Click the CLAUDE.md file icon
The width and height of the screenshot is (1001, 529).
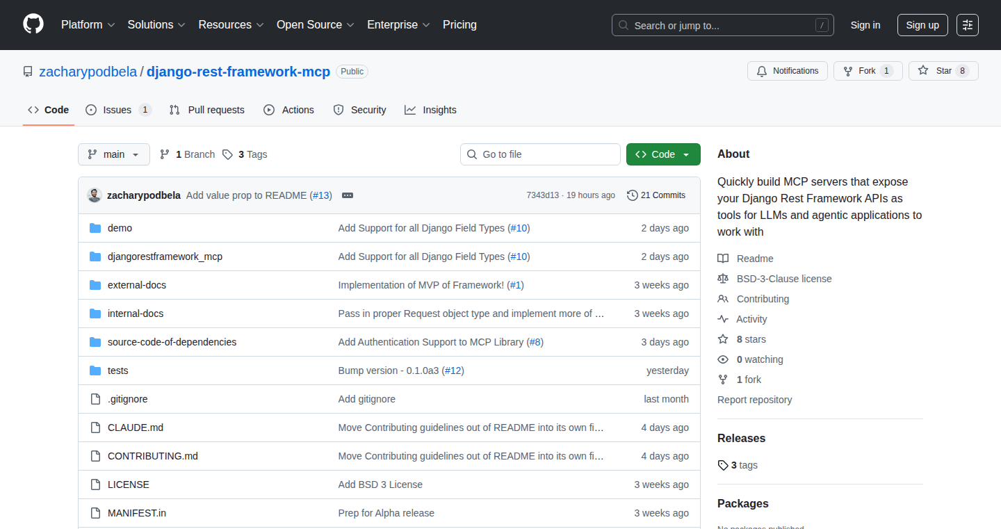tap(95, 428)
